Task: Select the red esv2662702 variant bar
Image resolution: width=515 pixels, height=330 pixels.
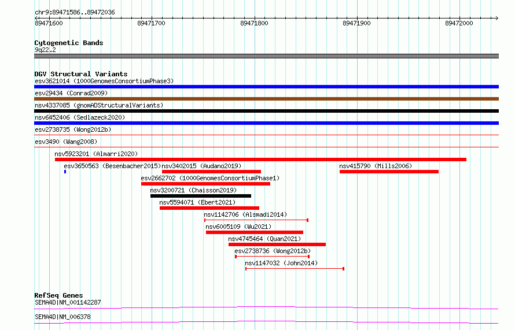Action: [x=205, y=184]
